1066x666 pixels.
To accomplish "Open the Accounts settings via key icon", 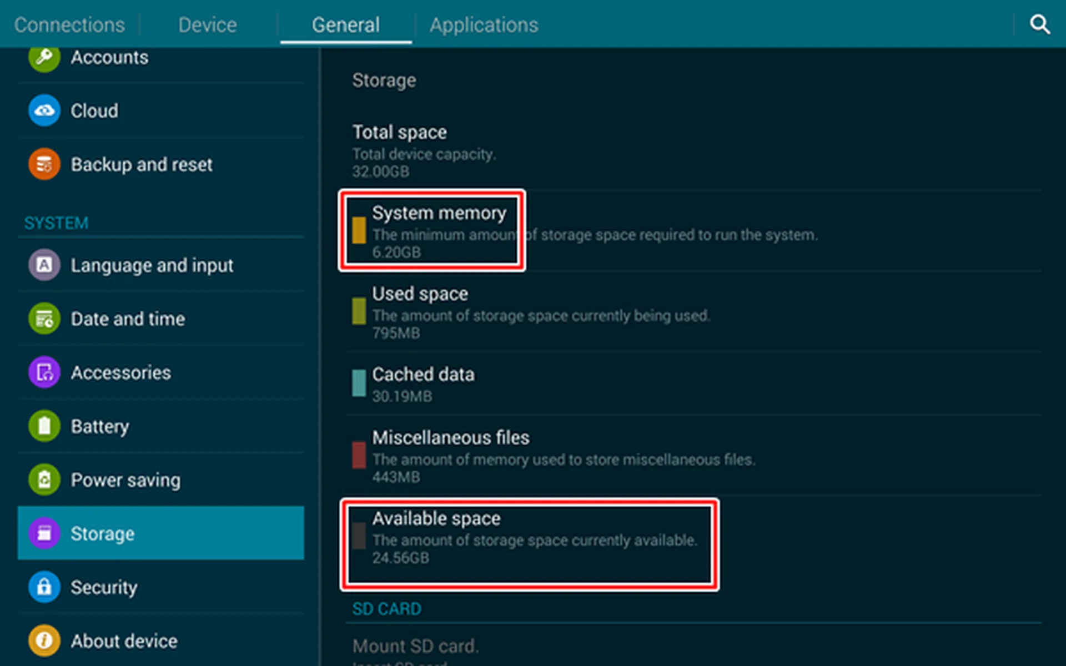I will pyautogui.click(x=43, y=57).
